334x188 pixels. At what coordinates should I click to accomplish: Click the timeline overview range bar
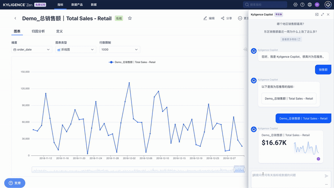(x=138, y=170)
